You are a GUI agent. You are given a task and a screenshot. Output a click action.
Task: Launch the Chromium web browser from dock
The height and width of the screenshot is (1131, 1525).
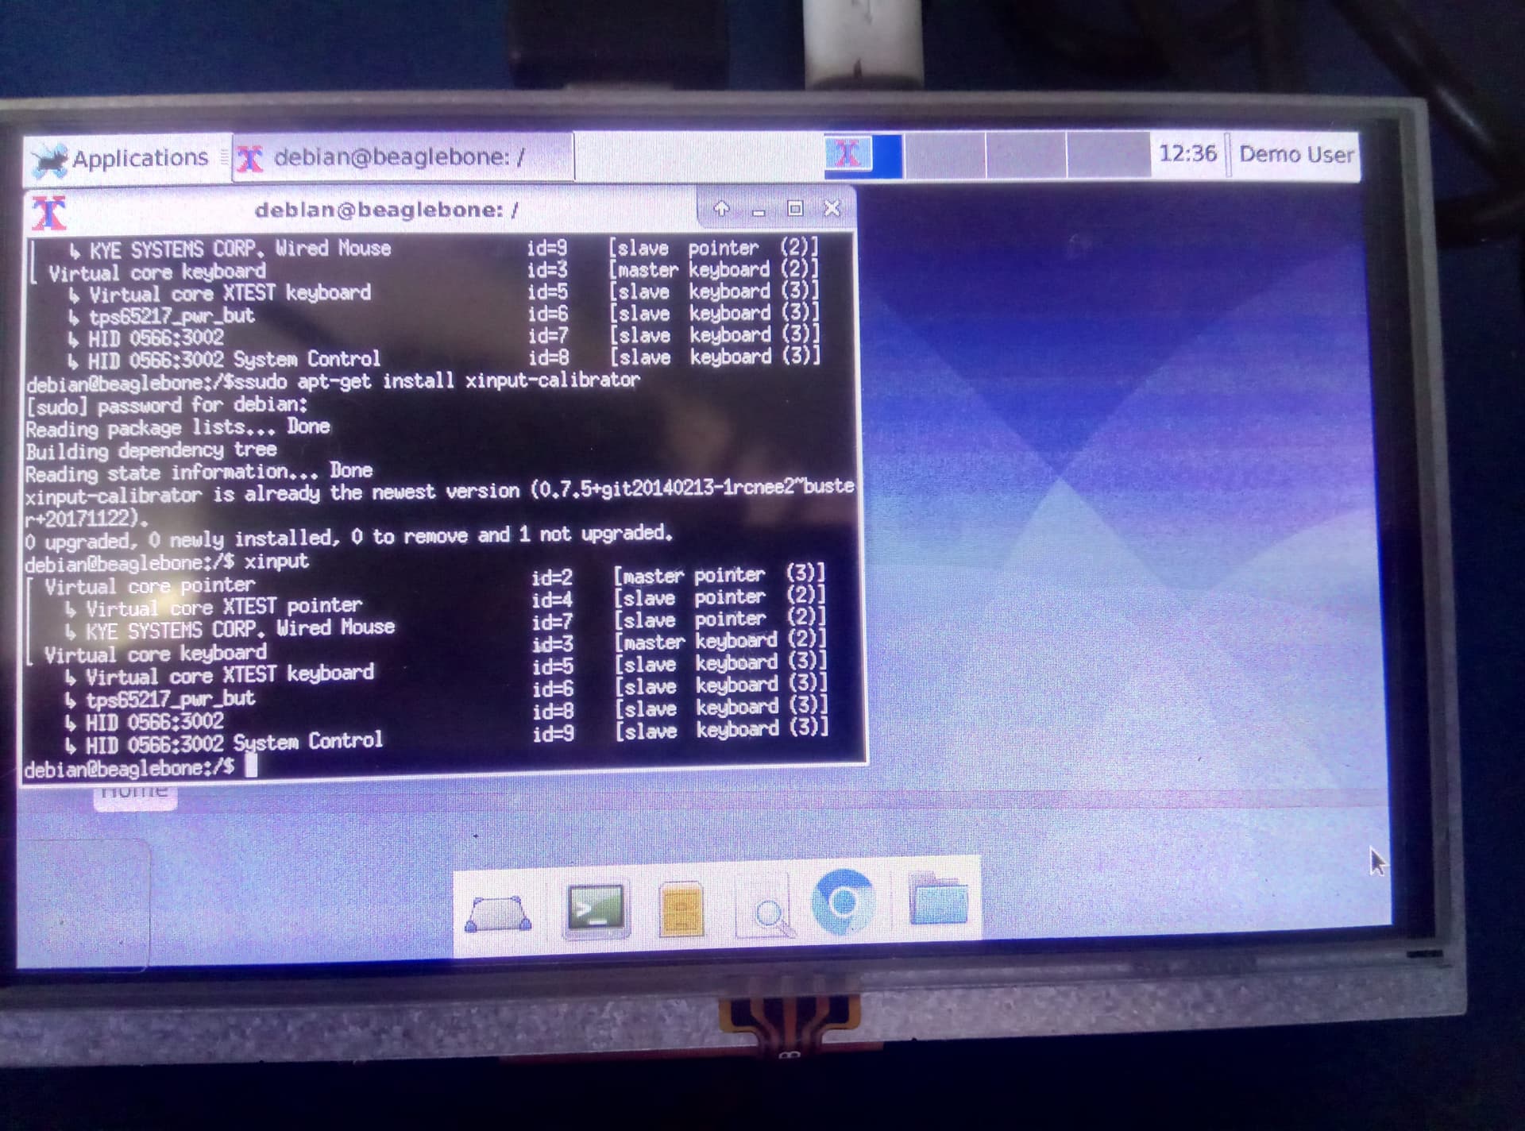pos(844,902)
